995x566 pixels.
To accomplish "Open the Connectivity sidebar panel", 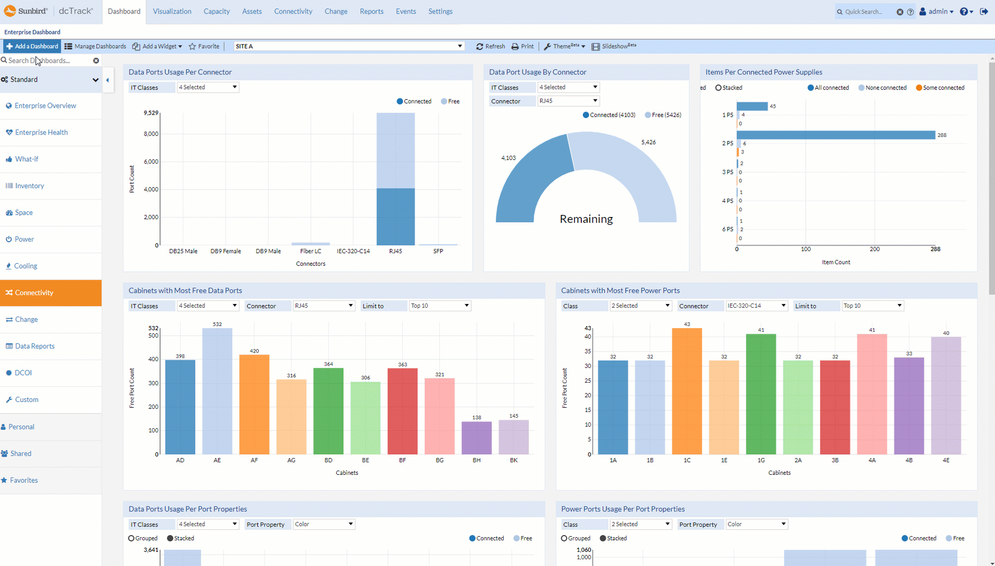I will (34, 292).
